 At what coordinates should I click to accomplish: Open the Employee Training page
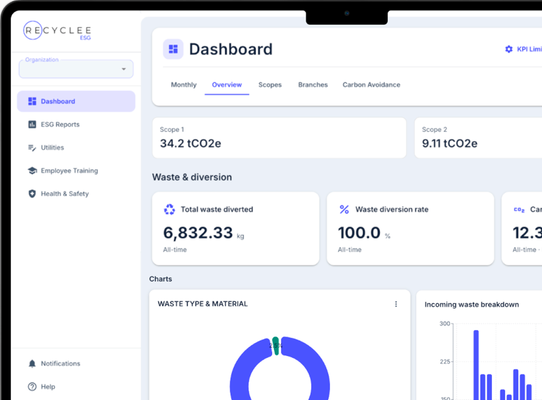point(76,171)
